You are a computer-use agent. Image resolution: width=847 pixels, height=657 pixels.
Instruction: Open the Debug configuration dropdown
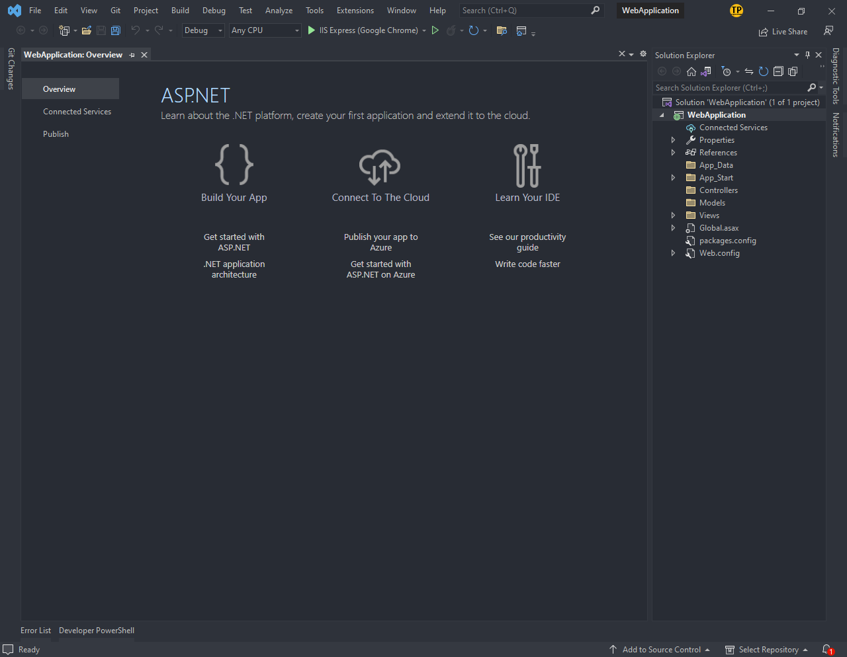[203, 30]
